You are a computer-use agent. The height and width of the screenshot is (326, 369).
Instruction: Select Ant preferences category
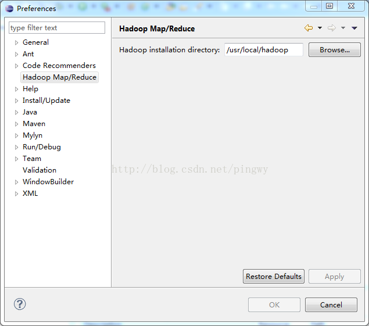click(28, 54)
